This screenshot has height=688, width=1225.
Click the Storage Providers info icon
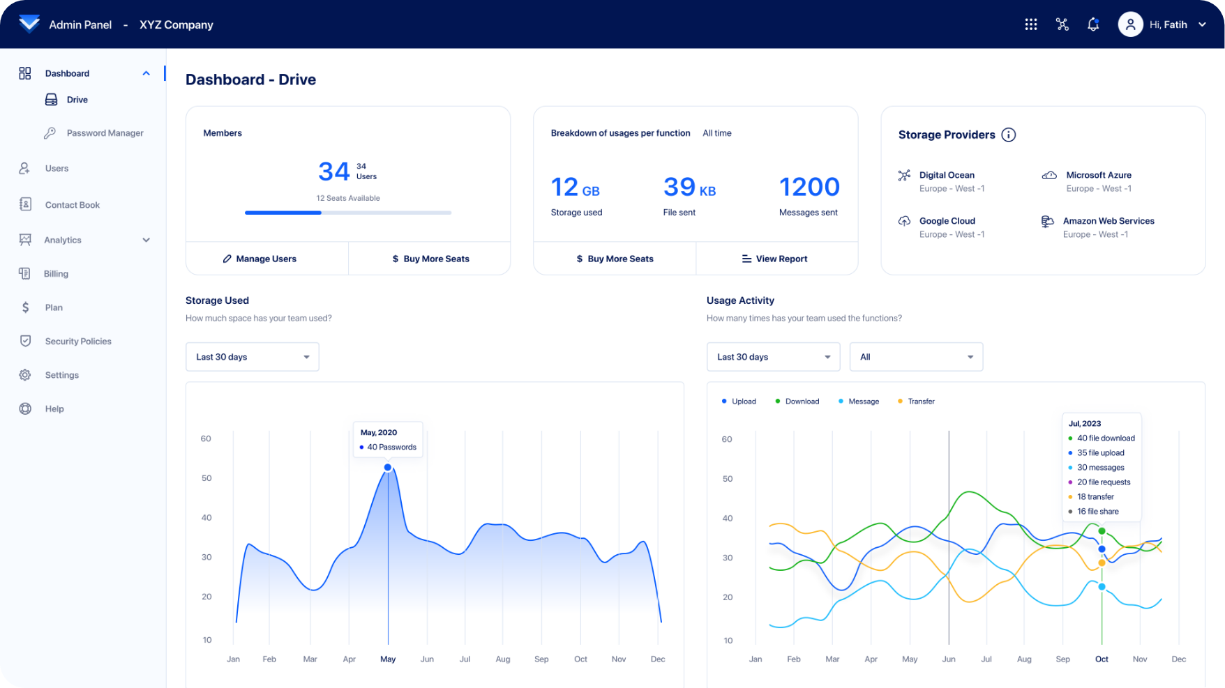[x=1008, y=135]
